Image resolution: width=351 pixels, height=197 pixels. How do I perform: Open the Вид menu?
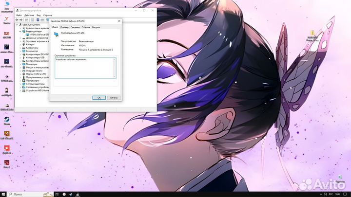pos(39,15)
